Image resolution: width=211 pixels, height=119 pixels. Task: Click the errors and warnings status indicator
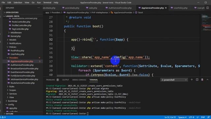pyautogui.click(x=3, y=117)
